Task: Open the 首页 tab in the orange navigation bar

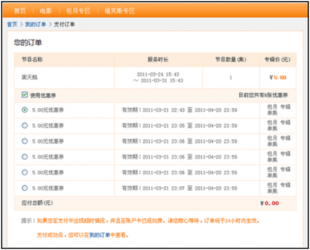Action: point(20,11)
